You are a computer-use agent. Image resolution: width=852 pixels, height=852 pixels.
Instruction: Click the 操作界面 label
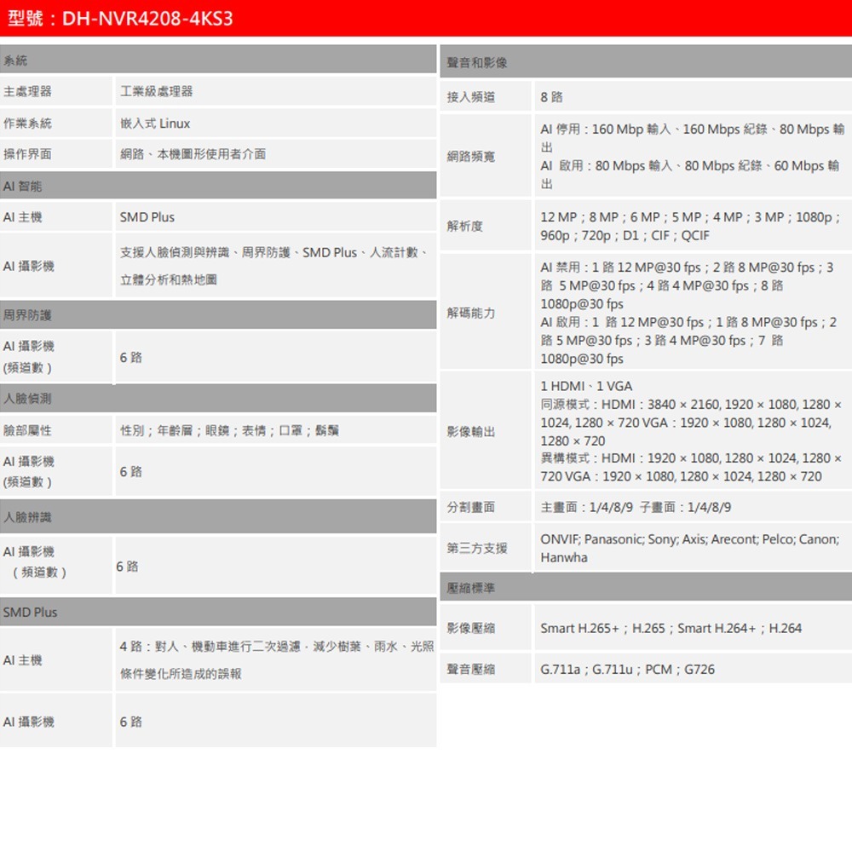pyautogui.click(x=28, y=154)
